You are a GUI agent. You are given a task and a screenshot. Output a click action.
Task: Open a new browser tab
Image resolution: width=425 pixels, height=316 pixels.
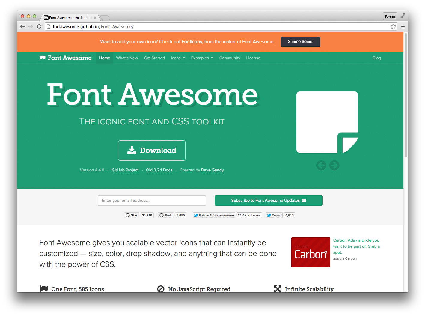click(105, 18)
